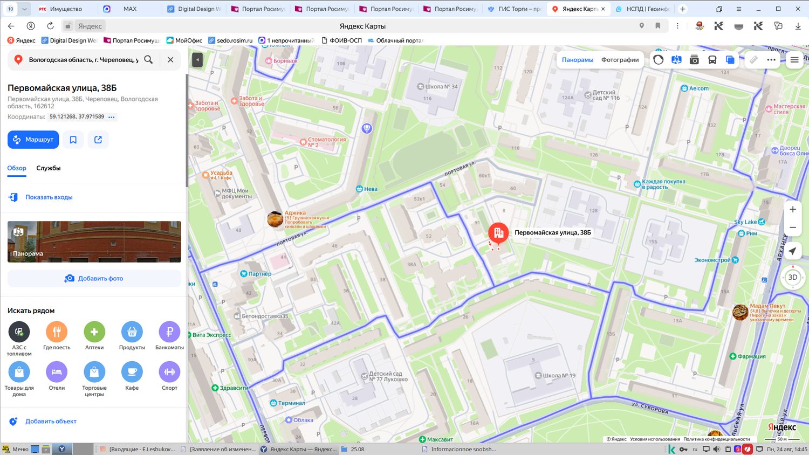
Task: Switch to Панорамы mode
Action: 578,60
